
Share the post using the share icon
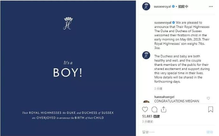164,110
